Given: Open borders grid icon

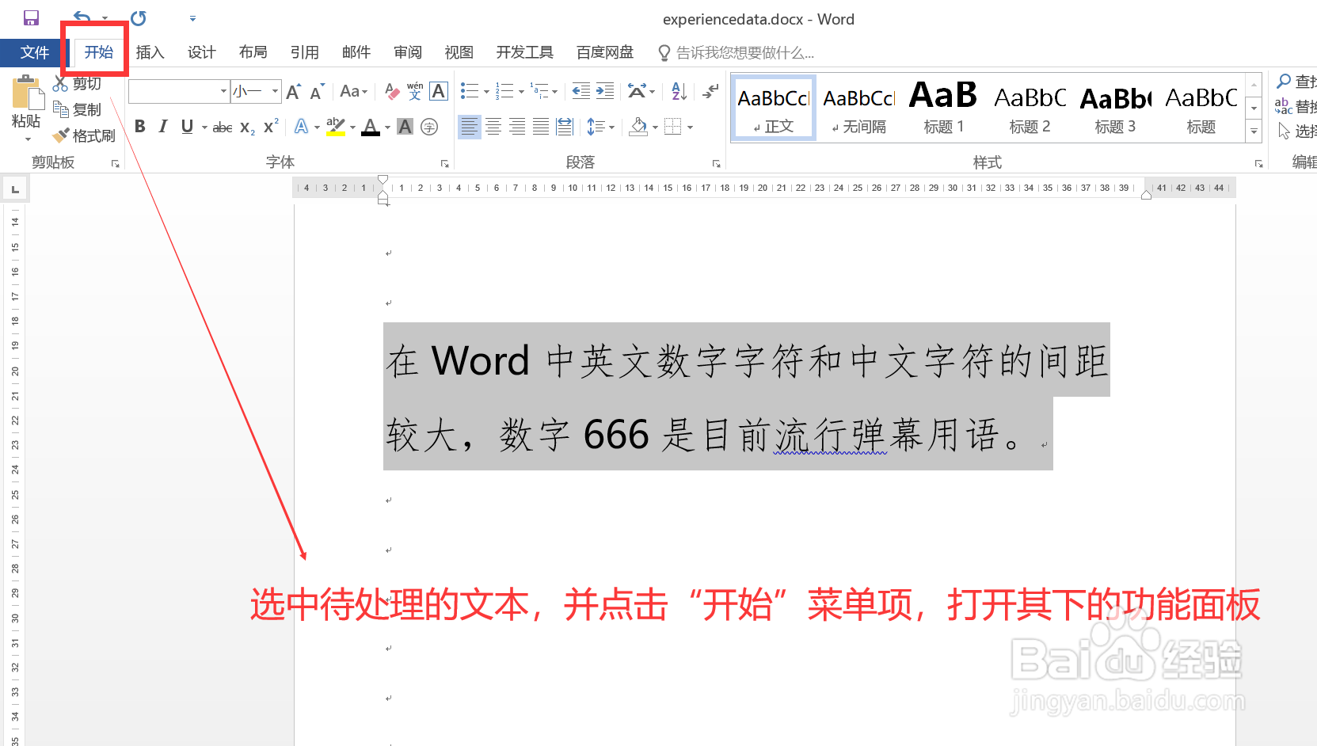Looking at the screenshot, I should pos(672,127).
